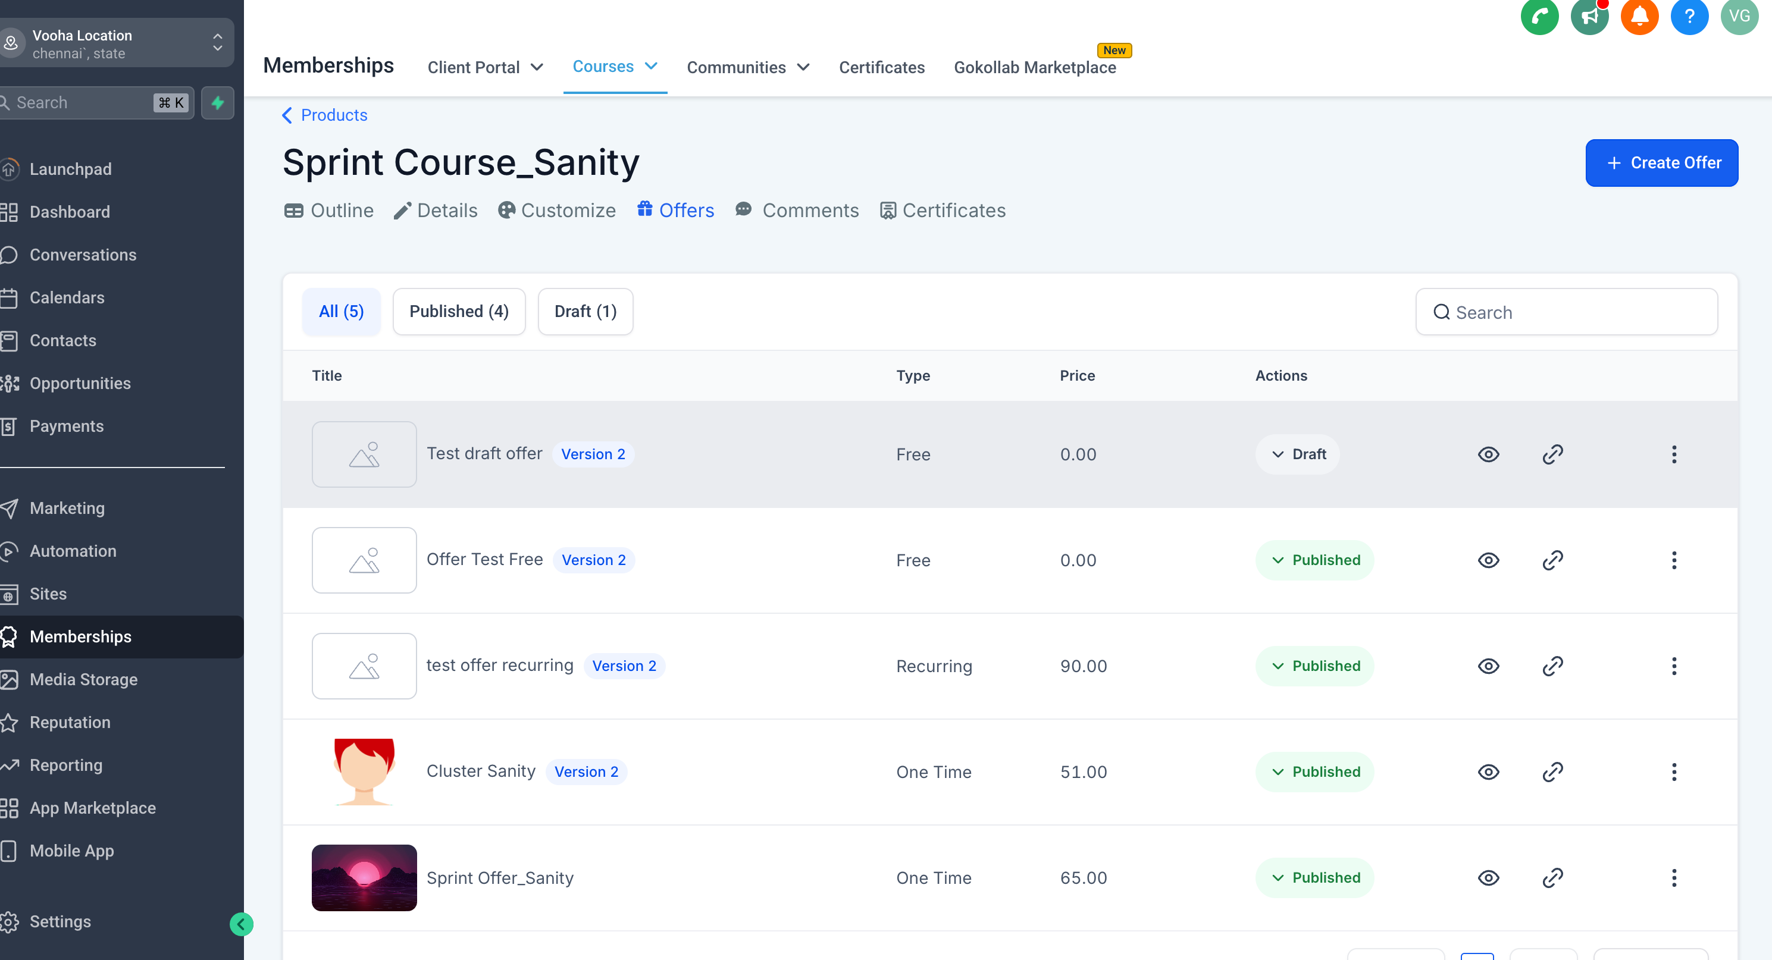Screen dimensions: 1772x960
Task: Expand Published status for Offer Test Free
Action: pyautogui.click(x=1314, y=560)
